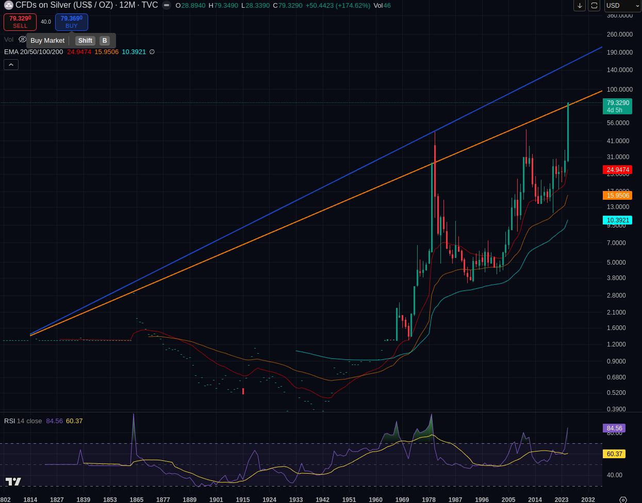The height and width of the screenshot is (503, 642).
Task: Click the 190.0000 price axis label
Action: [x=619, y=53]
